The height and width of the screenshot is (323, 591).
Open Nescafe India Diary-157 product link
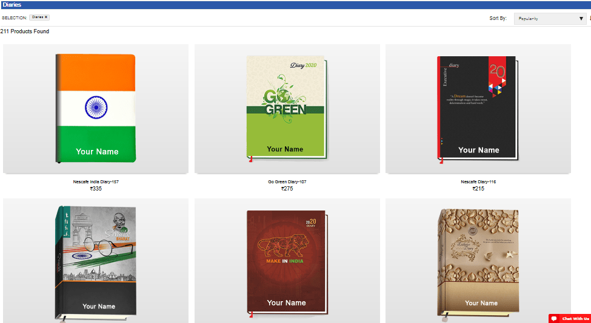96,181
